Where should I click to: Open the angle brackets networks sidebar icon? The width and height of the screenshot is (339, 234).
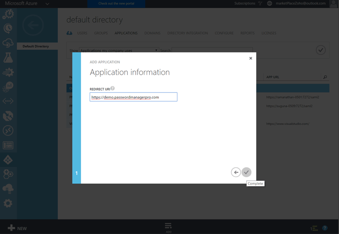click(8, 101)
